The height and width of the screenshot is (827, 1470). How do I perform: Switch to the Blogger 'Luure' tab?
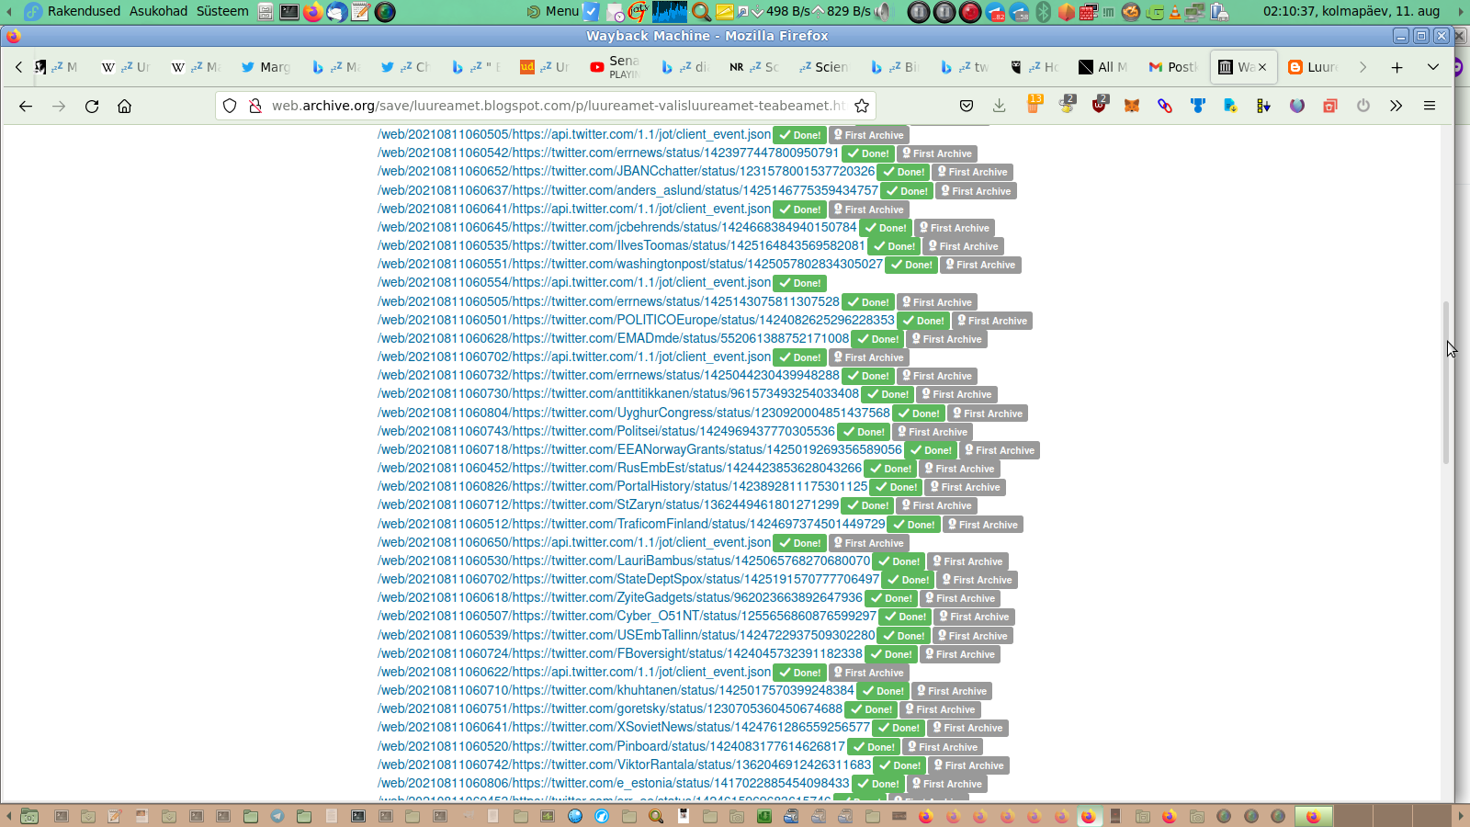pyautogui.click(x=1313, y=67)
